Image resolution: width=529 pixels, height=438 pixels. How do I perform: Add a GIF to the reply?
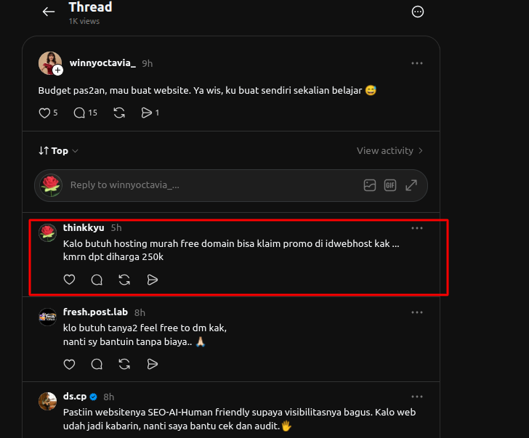(390, 185)
